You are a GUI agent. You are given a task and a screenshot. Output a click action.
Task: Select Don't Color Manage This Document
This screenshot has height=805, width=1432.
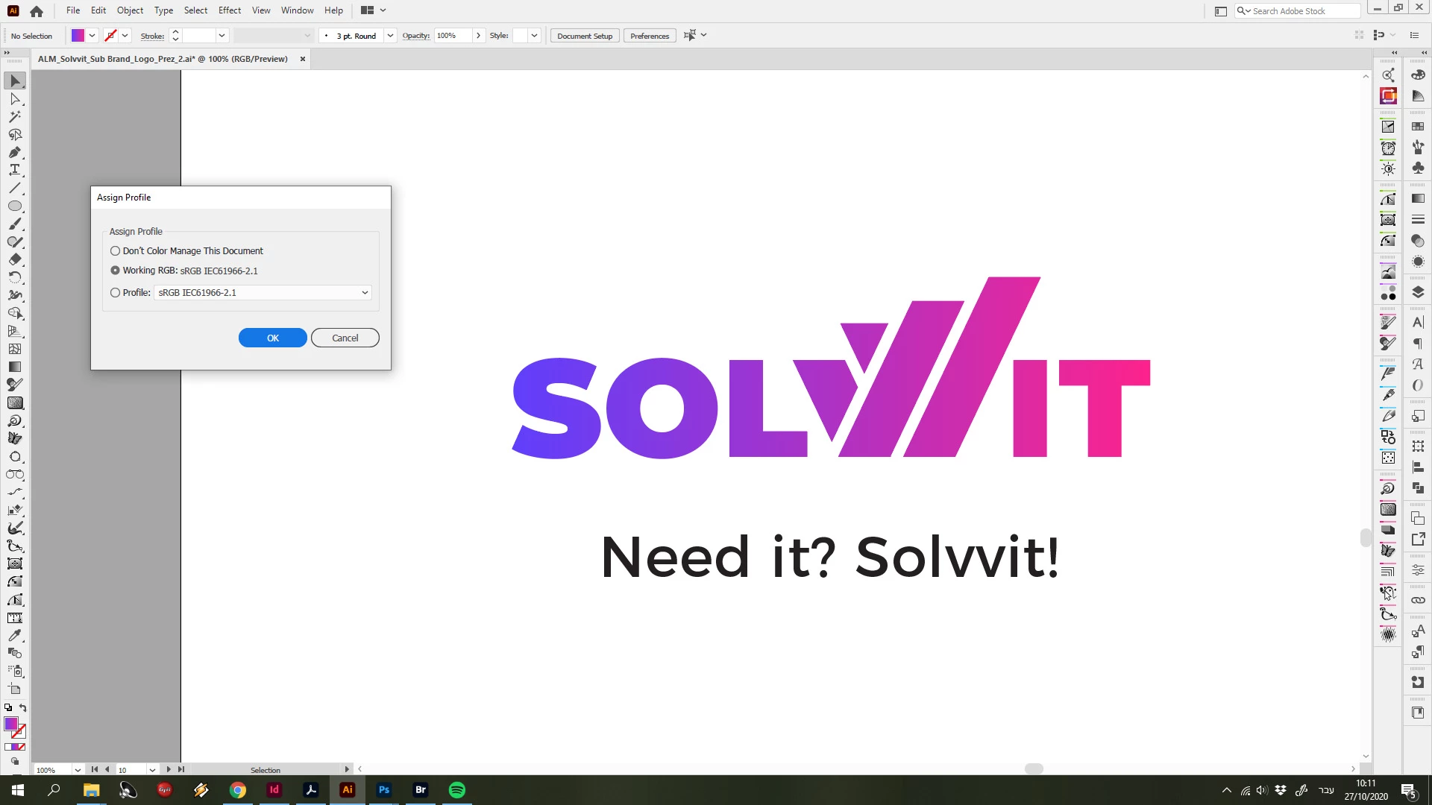tap(116, 251)
